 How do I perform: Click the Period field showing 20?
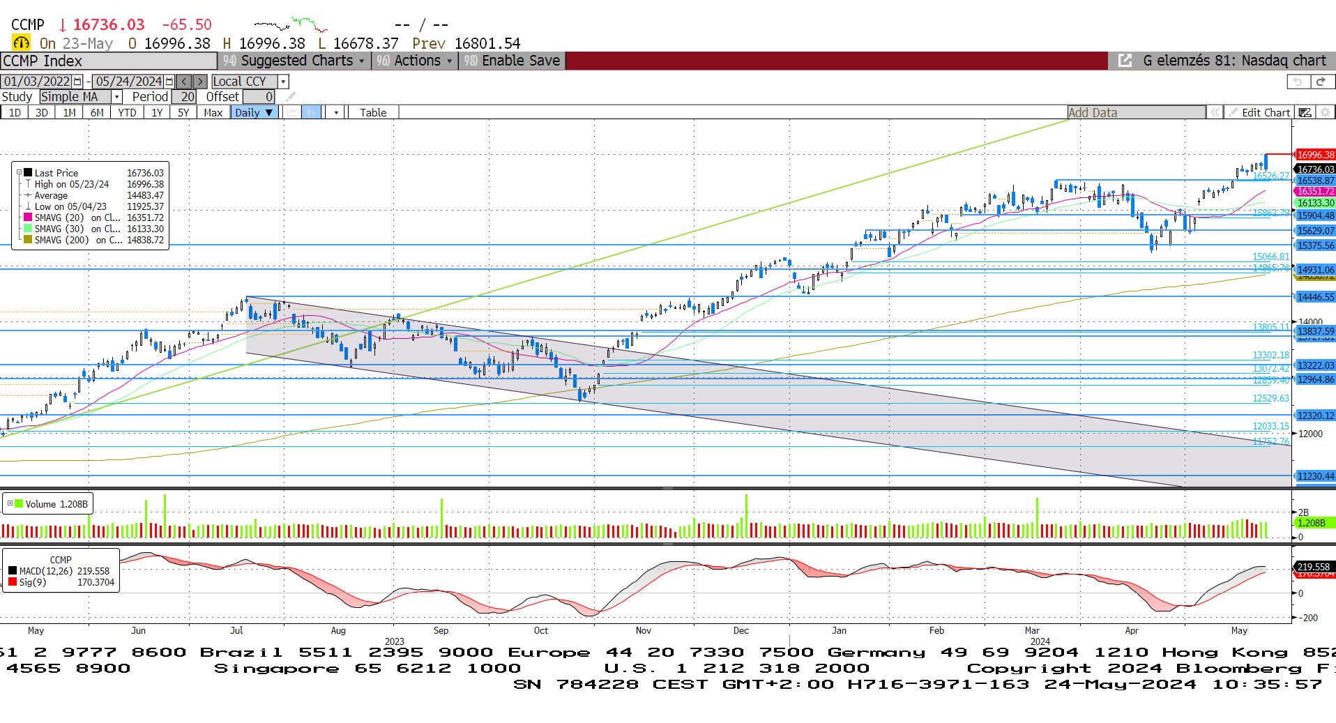[x=184, y=97]
